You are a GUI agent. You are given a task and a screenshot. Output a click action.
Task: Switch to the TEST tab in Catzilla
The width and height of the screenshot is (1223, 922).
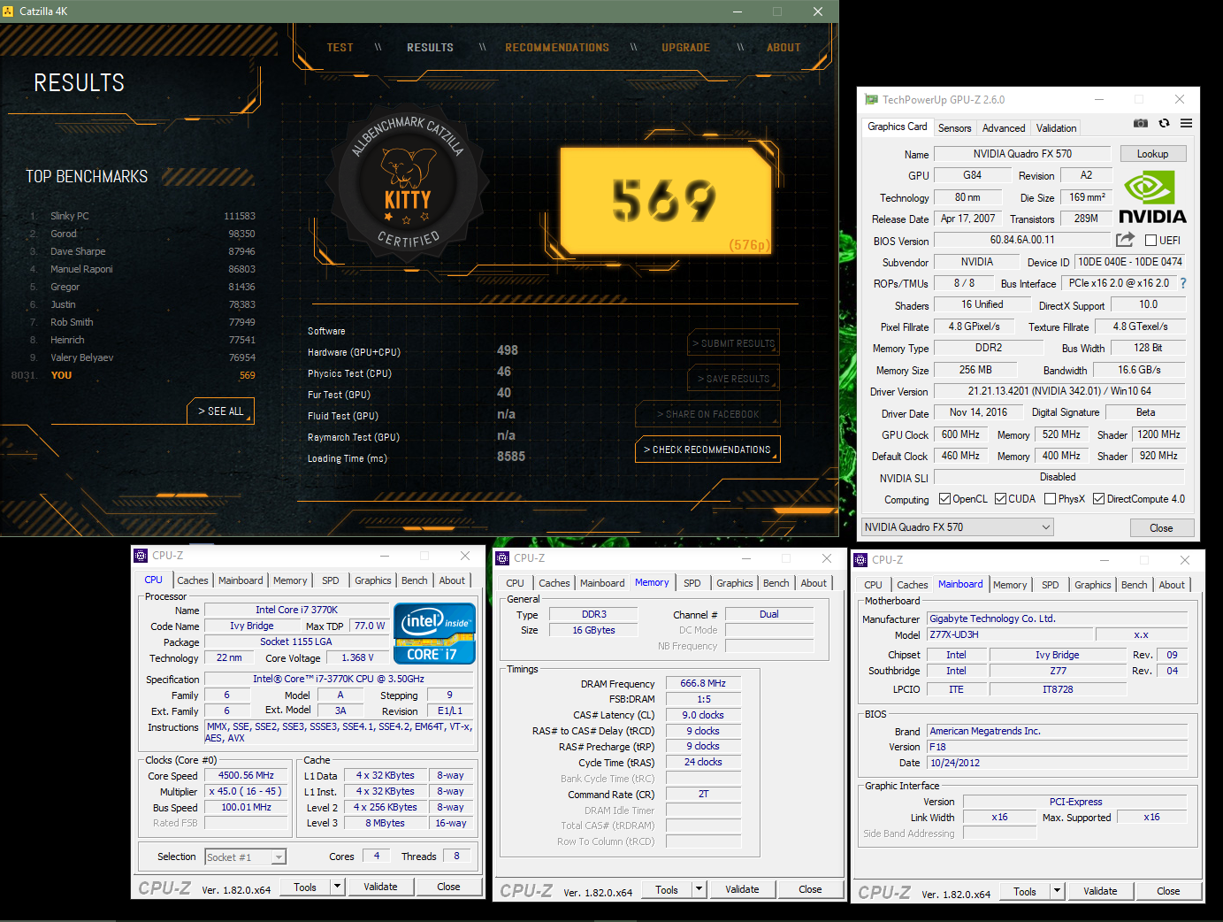click(340, 48)
